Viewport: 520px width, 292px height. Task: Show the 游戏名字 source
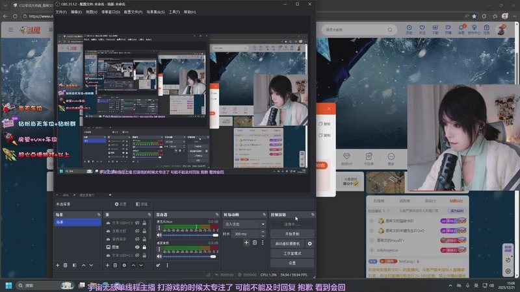click(x=137, y=239)
